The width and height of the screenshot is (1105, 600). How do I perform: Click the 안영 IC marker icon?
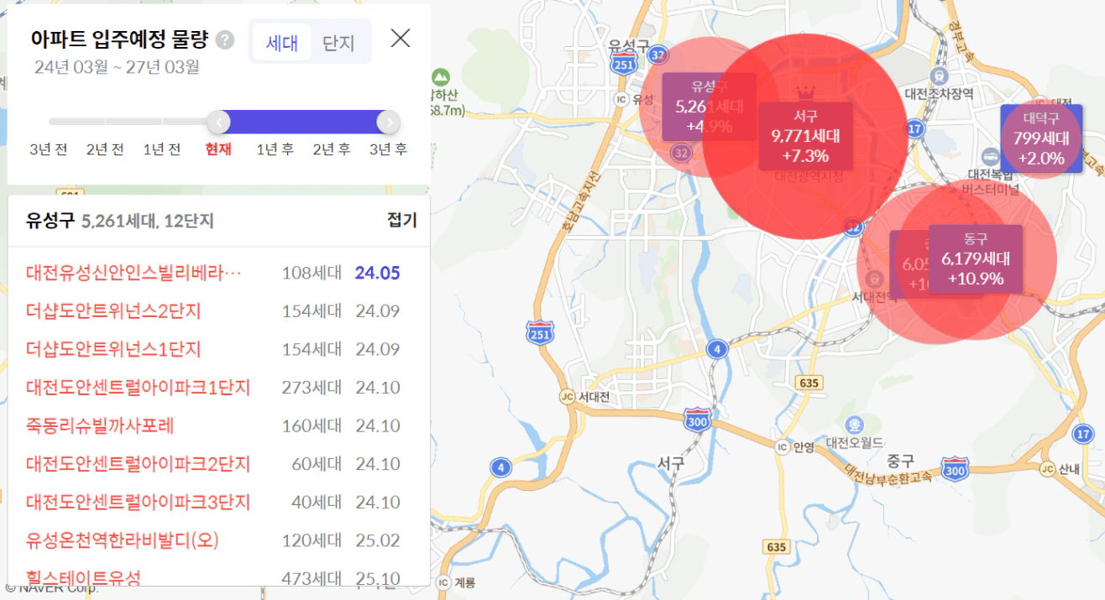(x=783, y=446)
